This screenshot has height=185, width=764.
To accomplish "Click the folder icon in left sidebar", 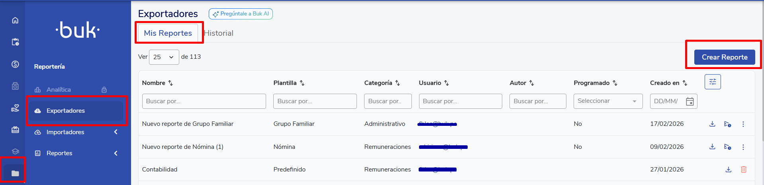I will click(15, 173).
